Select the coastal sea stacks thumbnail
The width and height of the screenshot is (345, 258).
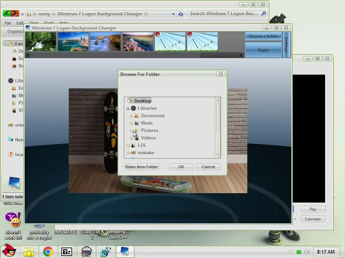[x=105, y=41]
